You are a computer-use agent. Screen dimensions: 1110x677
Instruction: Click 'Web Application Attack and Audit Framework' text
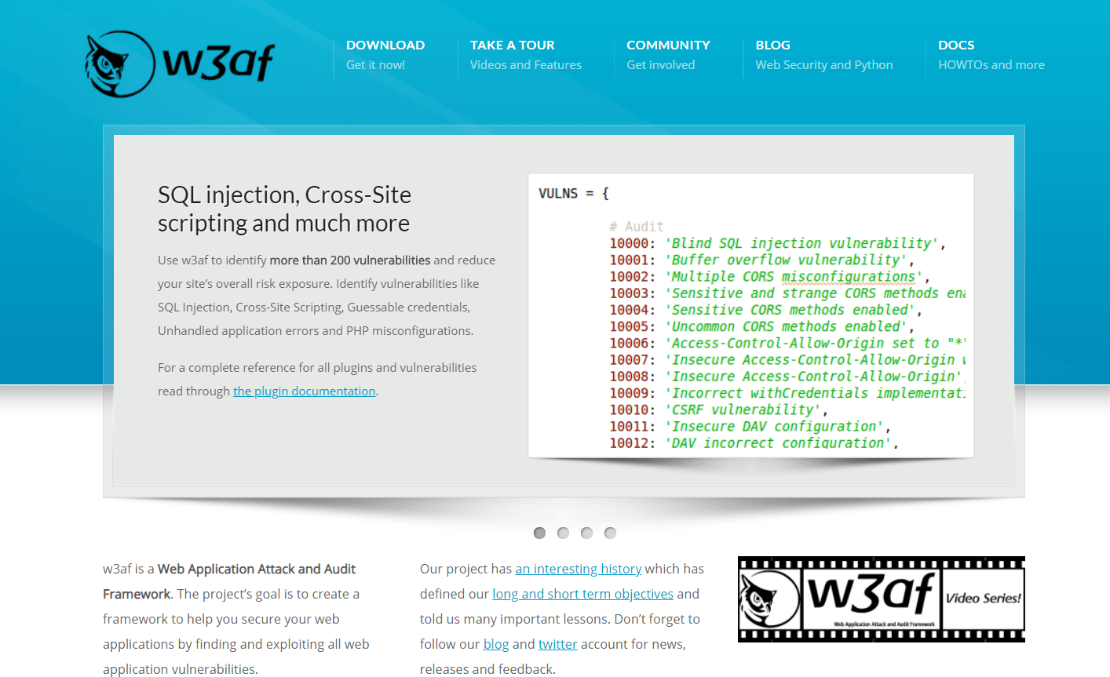coord(229,581)
